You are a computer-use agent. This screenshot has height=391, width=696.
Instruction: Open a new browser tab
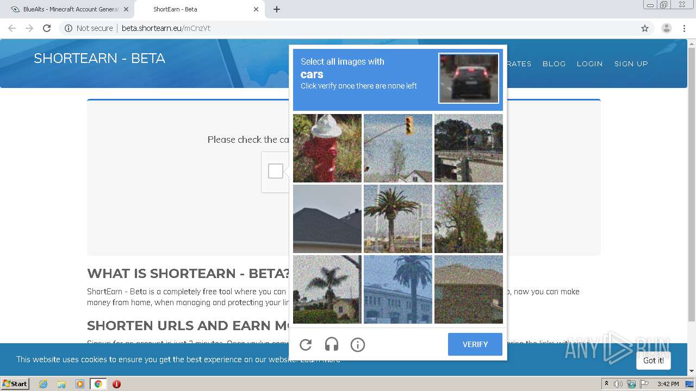[x=277, y=9]
